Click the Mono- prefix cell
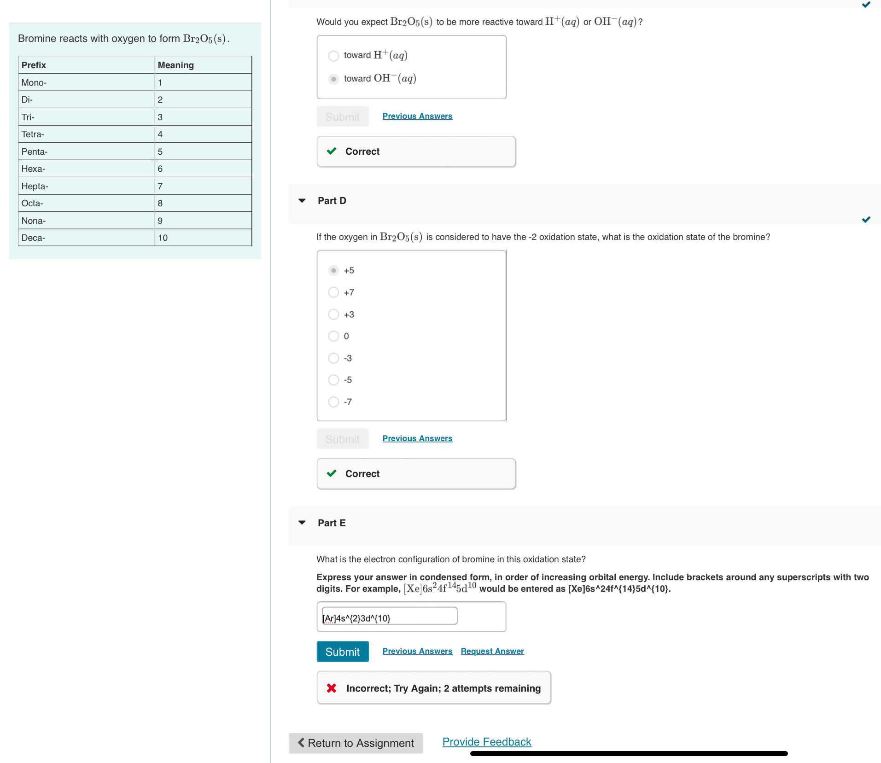The width and height of the screenshot is (881, 763). point(86,82)
